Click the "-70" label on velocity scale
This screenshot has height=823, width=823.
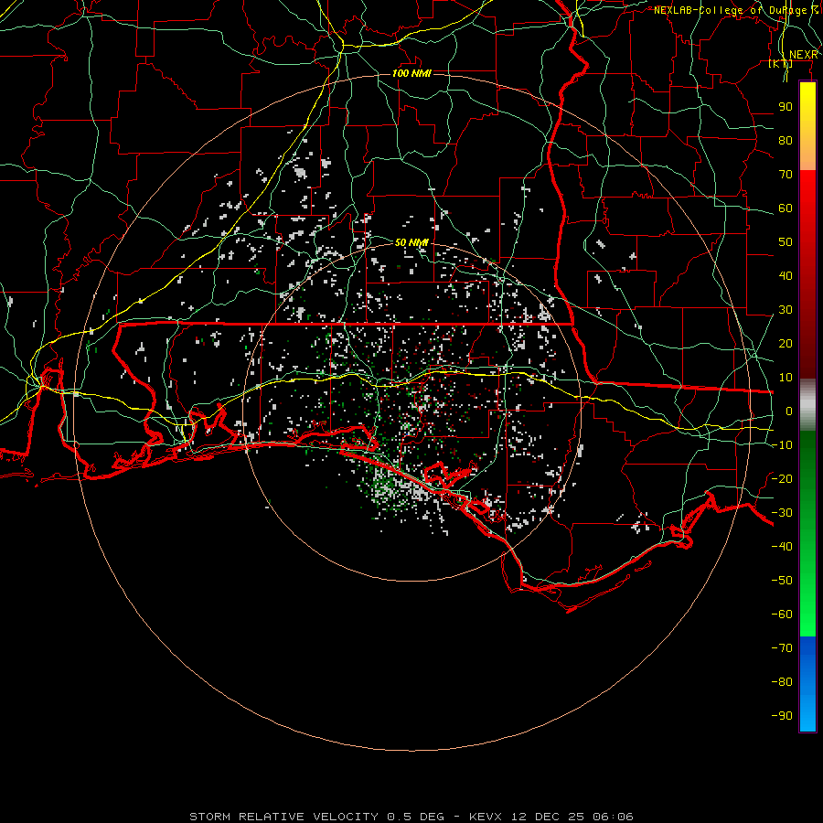[x=782, y=648]
